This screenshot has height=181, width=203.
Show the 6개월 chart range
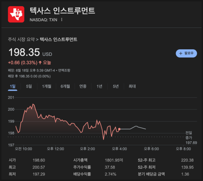click(x=65, y=86)
